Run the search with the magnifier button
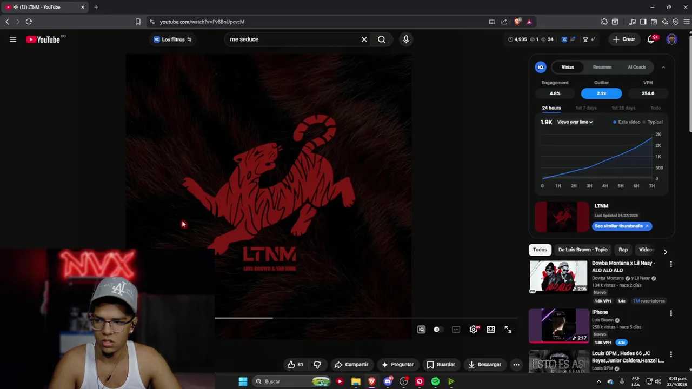Viewport: 692px width, 389px height. point(382,39)
